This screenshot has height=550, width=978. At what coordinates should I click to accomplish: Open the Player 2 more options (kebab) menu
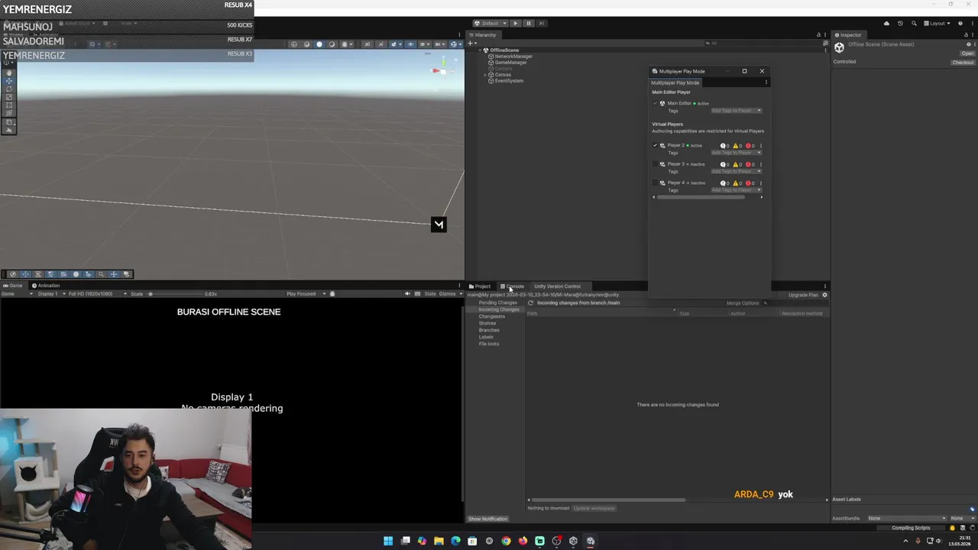pyautogui.click(x=760, y=145)
